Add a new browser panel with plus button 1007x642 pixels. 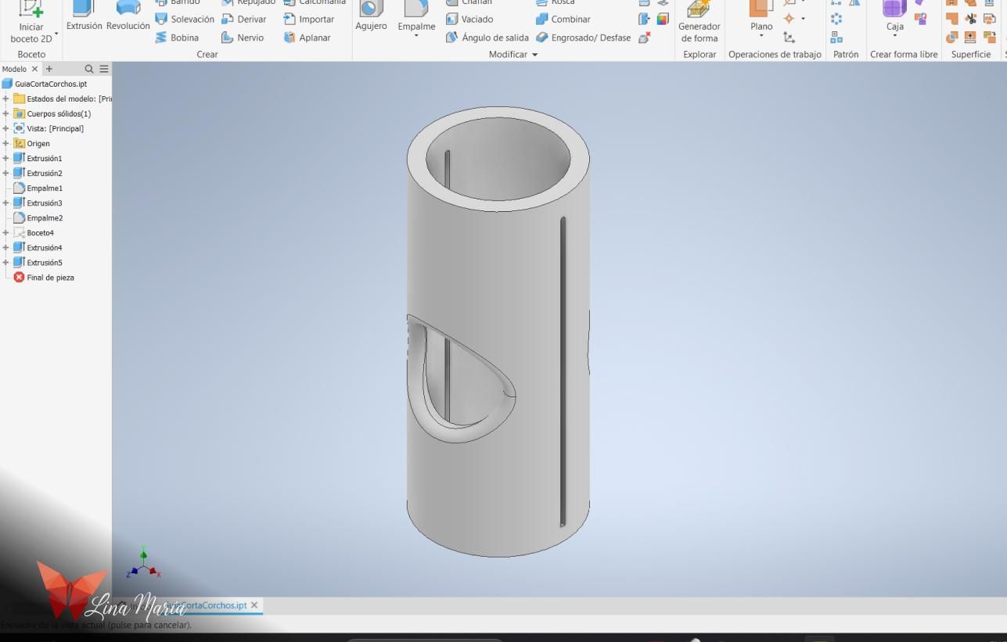pyautogui.click(x=49, y=69)
